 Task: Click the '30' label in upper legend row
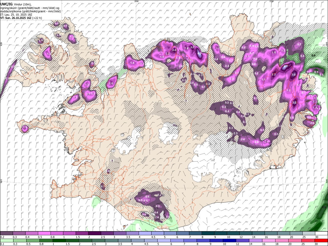tap(316, 237)
